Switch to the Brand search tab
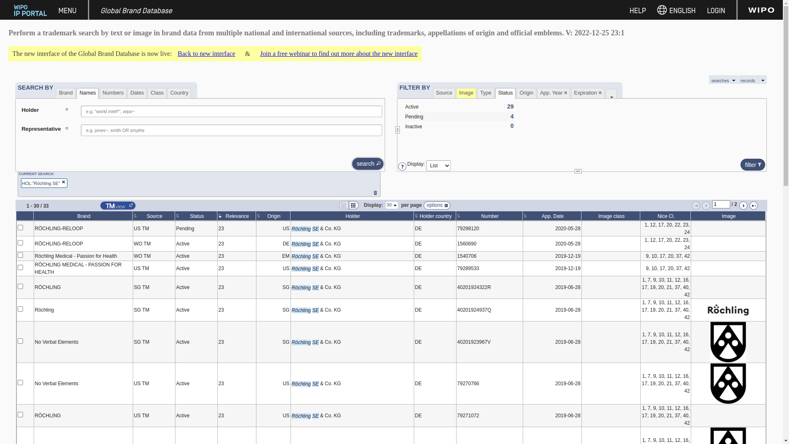This screenshot has height=444, width=789. tap(66, 93)
